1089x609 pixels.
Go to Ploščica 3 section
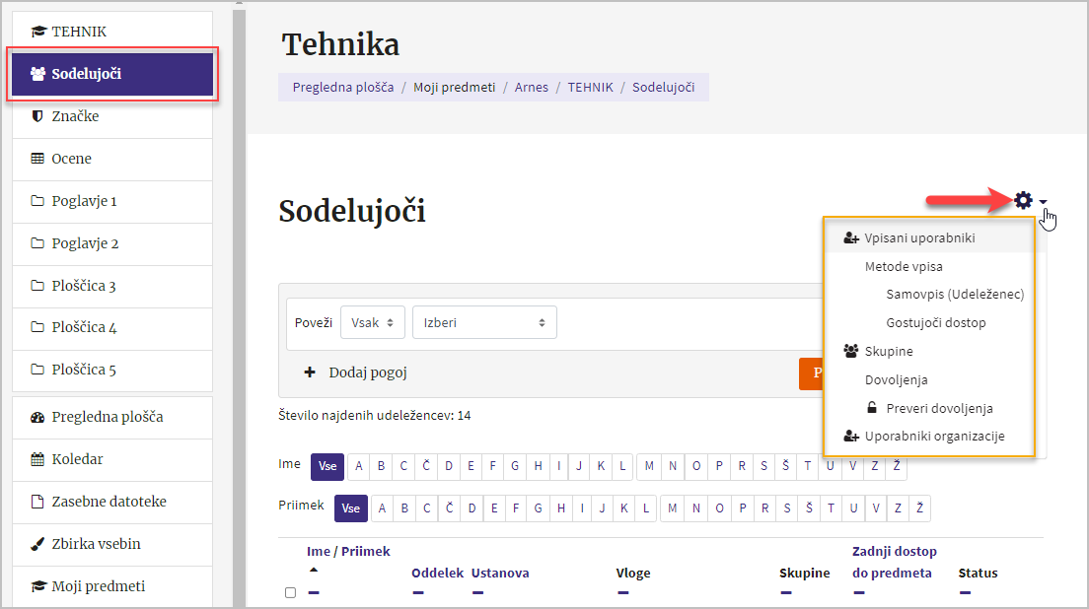[x=112, y=286]
